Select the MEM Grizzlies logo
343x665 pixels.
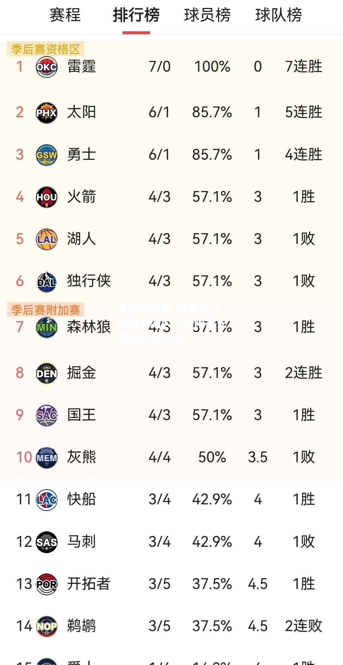(47, 457)
